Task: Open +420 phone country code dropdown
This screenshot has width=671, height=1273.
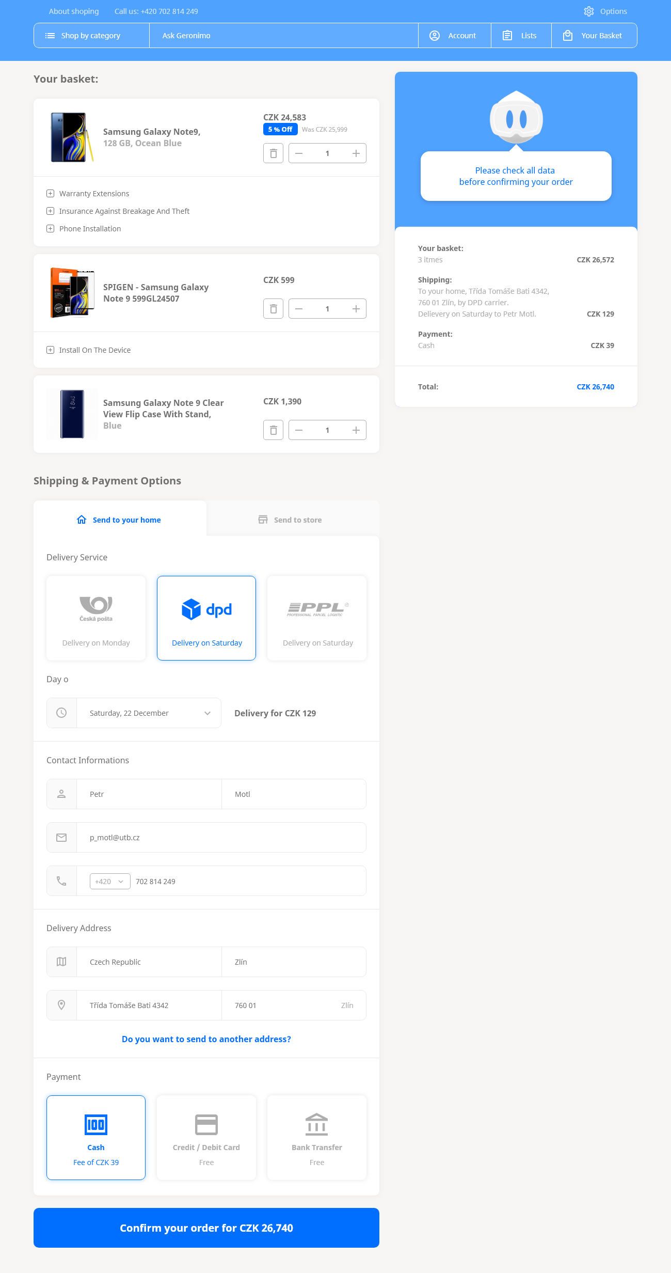Action: click(x=110, y=882)
